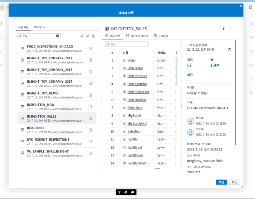The width and height of the screenshot is (255, 199).
Task: Open column options icon in table header
Action: 176,53
